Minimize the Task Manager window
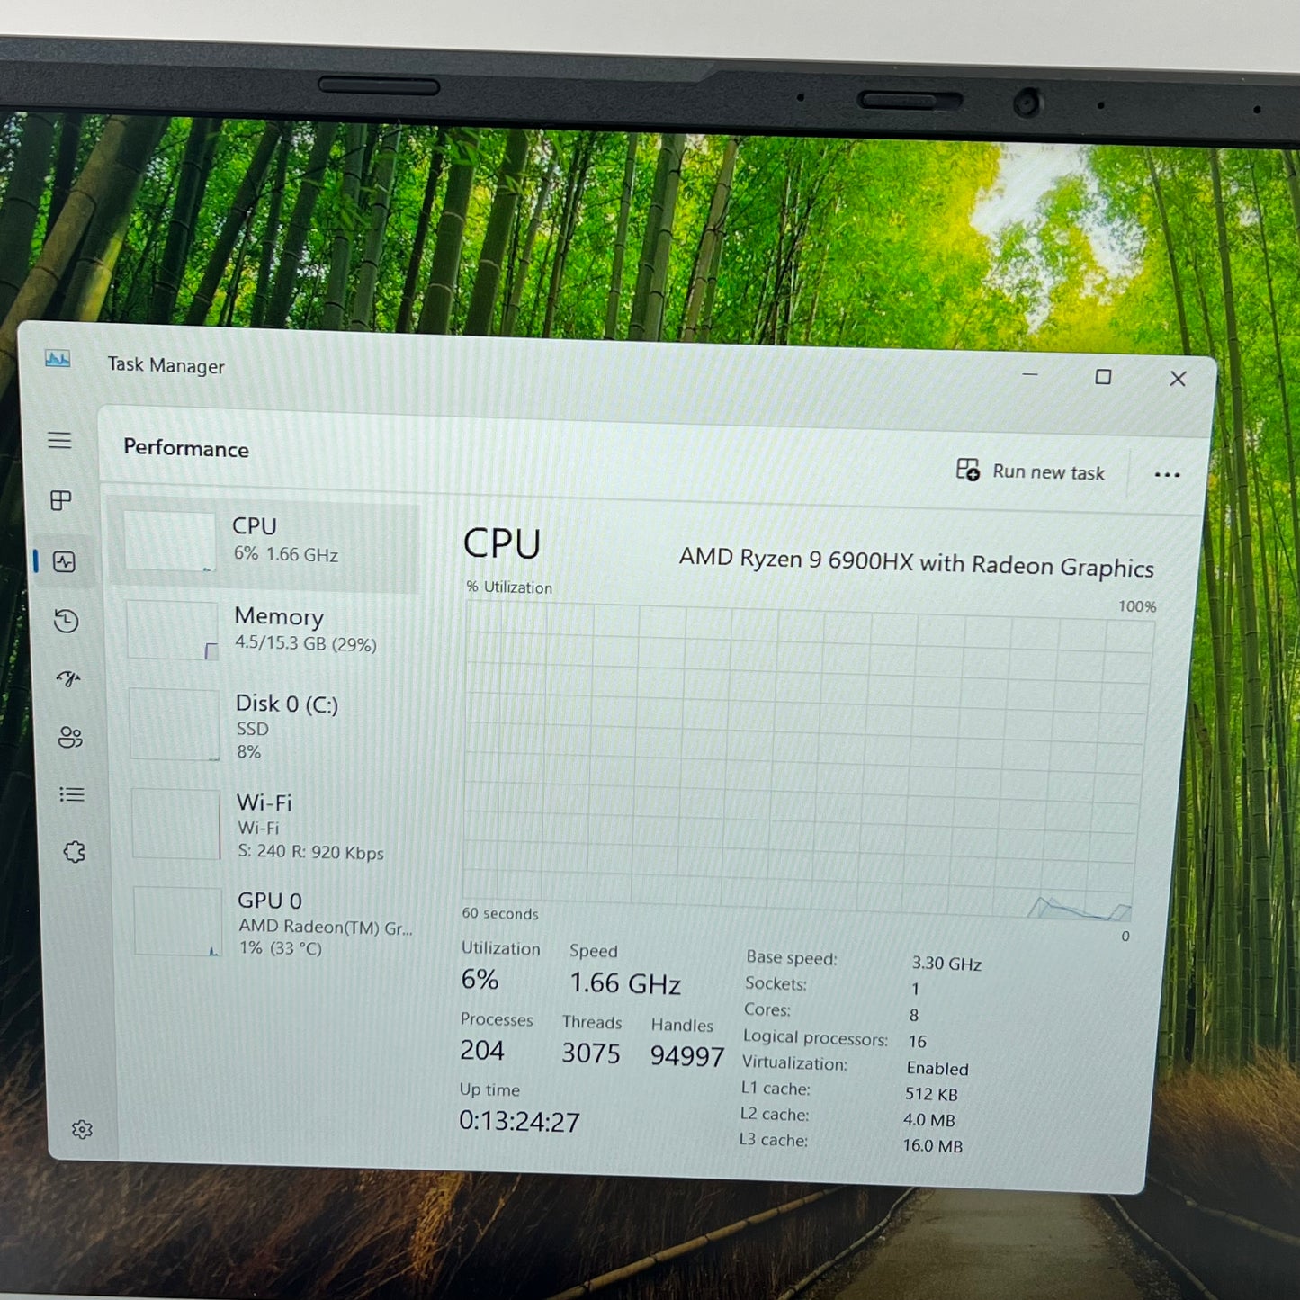 coord(1030,373)
